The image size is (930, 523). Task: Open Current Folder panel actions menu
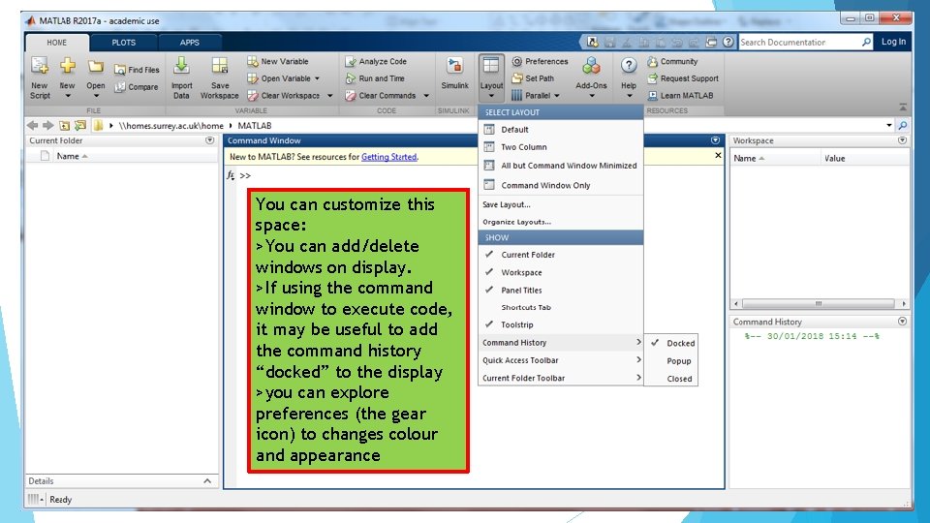tap(209, 140)
